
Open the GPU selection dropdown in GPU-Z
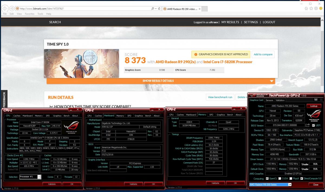290,184
